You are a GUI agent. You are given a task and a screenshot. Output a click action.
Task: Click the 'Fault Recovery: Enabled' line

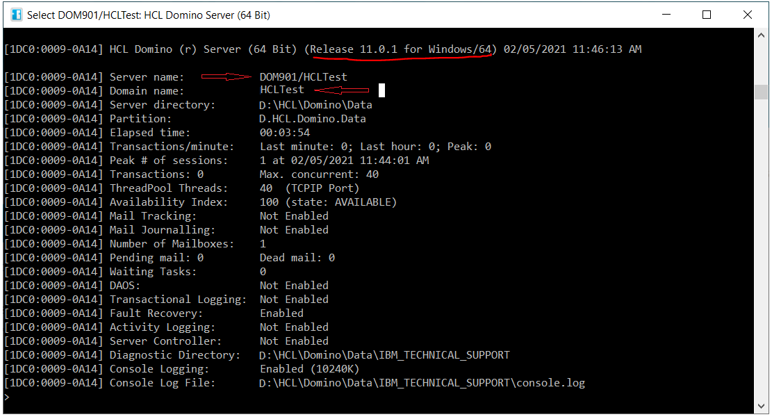(154, 313)
